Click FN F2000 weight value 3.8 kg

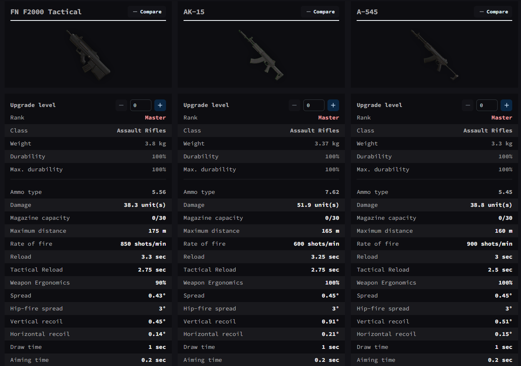coord(155,144)
